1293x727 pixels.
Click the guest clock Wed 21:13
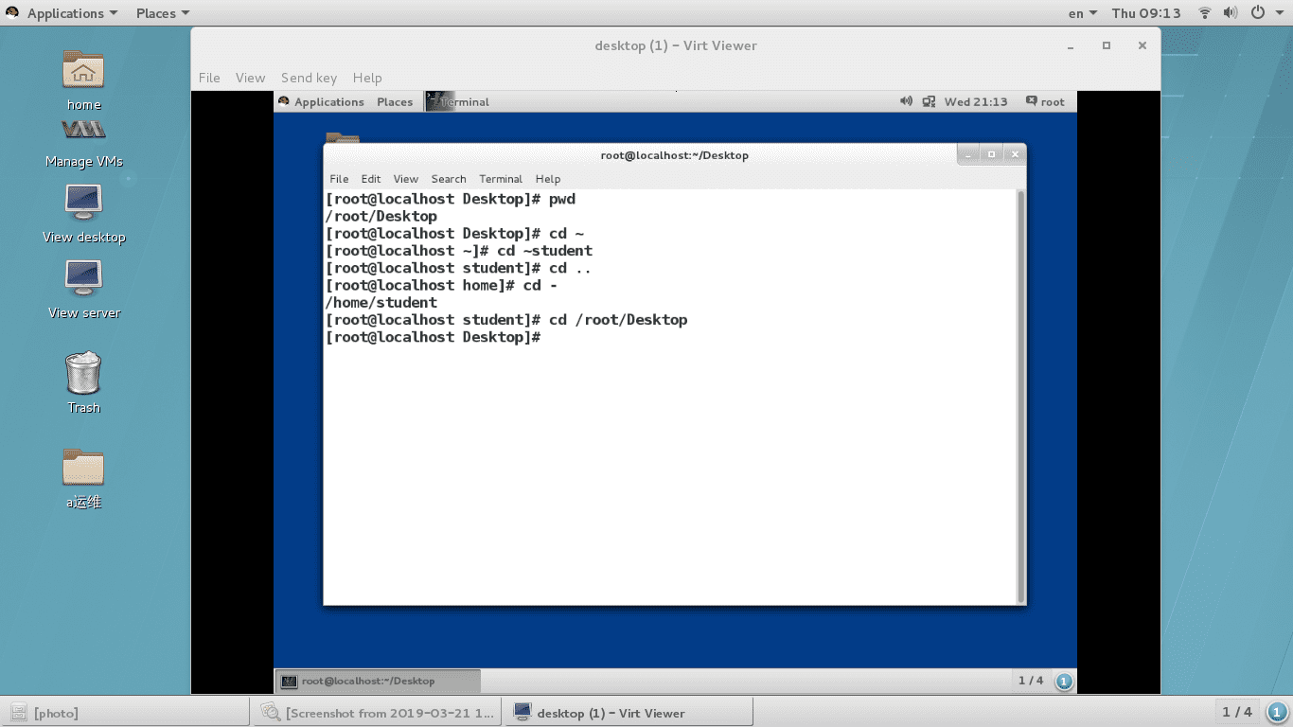(x=976, y=101)
